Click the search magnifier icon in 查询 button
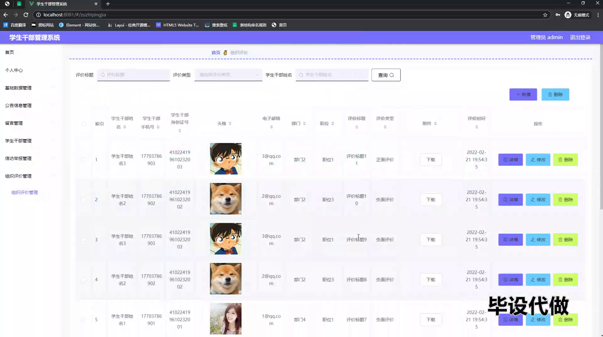The image size is (603, 337). pyautogui.click(x=392, y=75)
